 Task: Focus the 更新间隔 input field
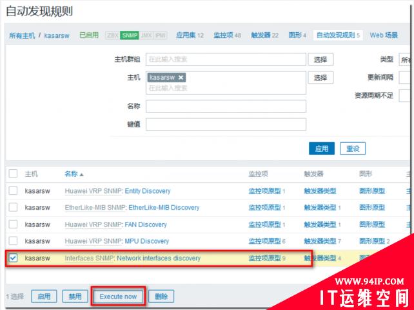point(405,78)
